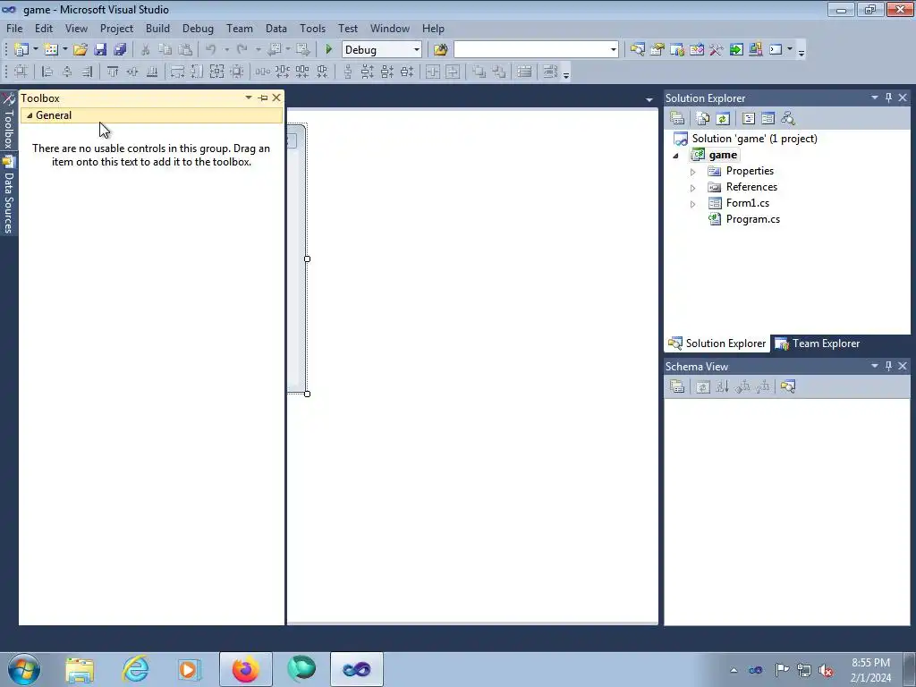Expand the Properties node in Solution Explorer
Viewport: 916px width, 687px height.
tap(693, 172)
